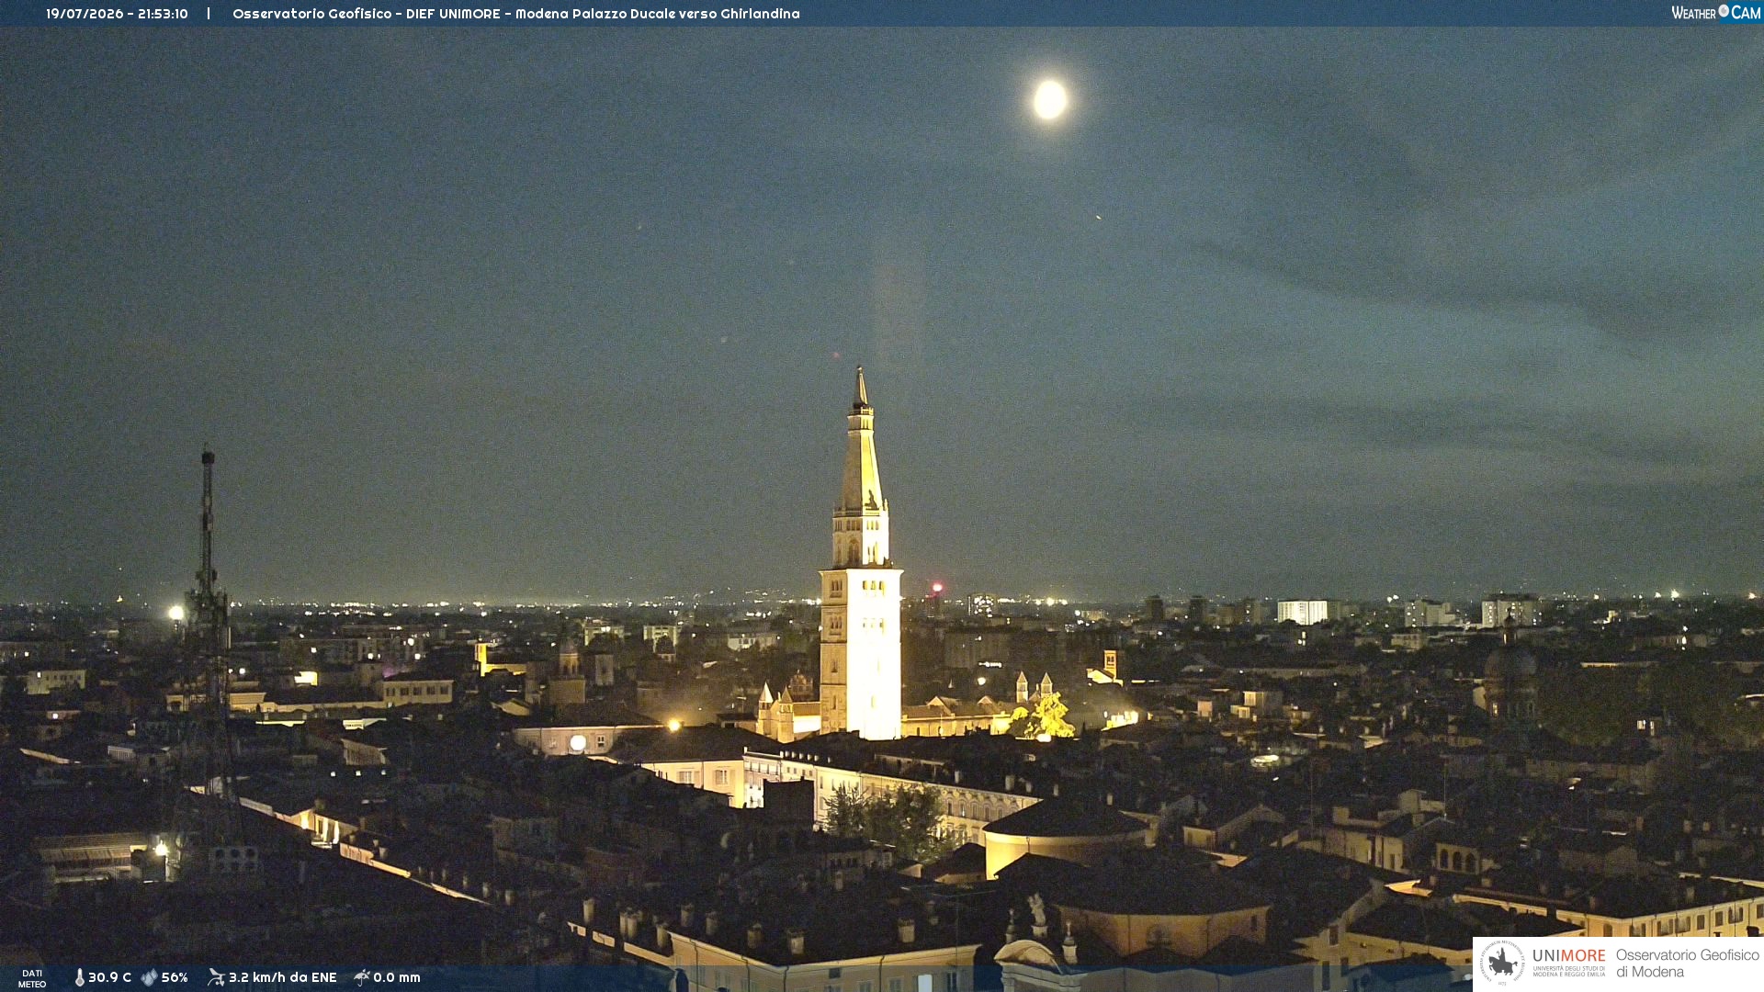Click the UNIMORE university seal logo

1502,963
